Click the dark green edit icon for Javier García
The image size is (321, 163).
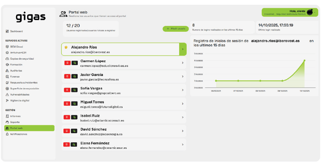pos(74,76)
